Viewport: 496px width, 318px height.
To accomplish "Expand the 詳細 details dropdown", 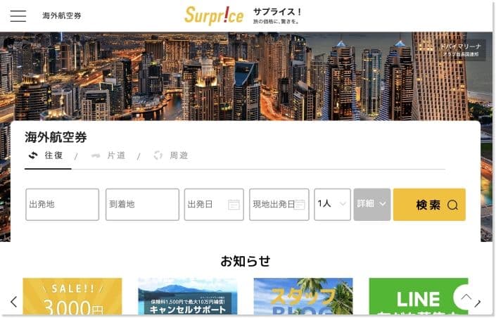I will [372, 205].
